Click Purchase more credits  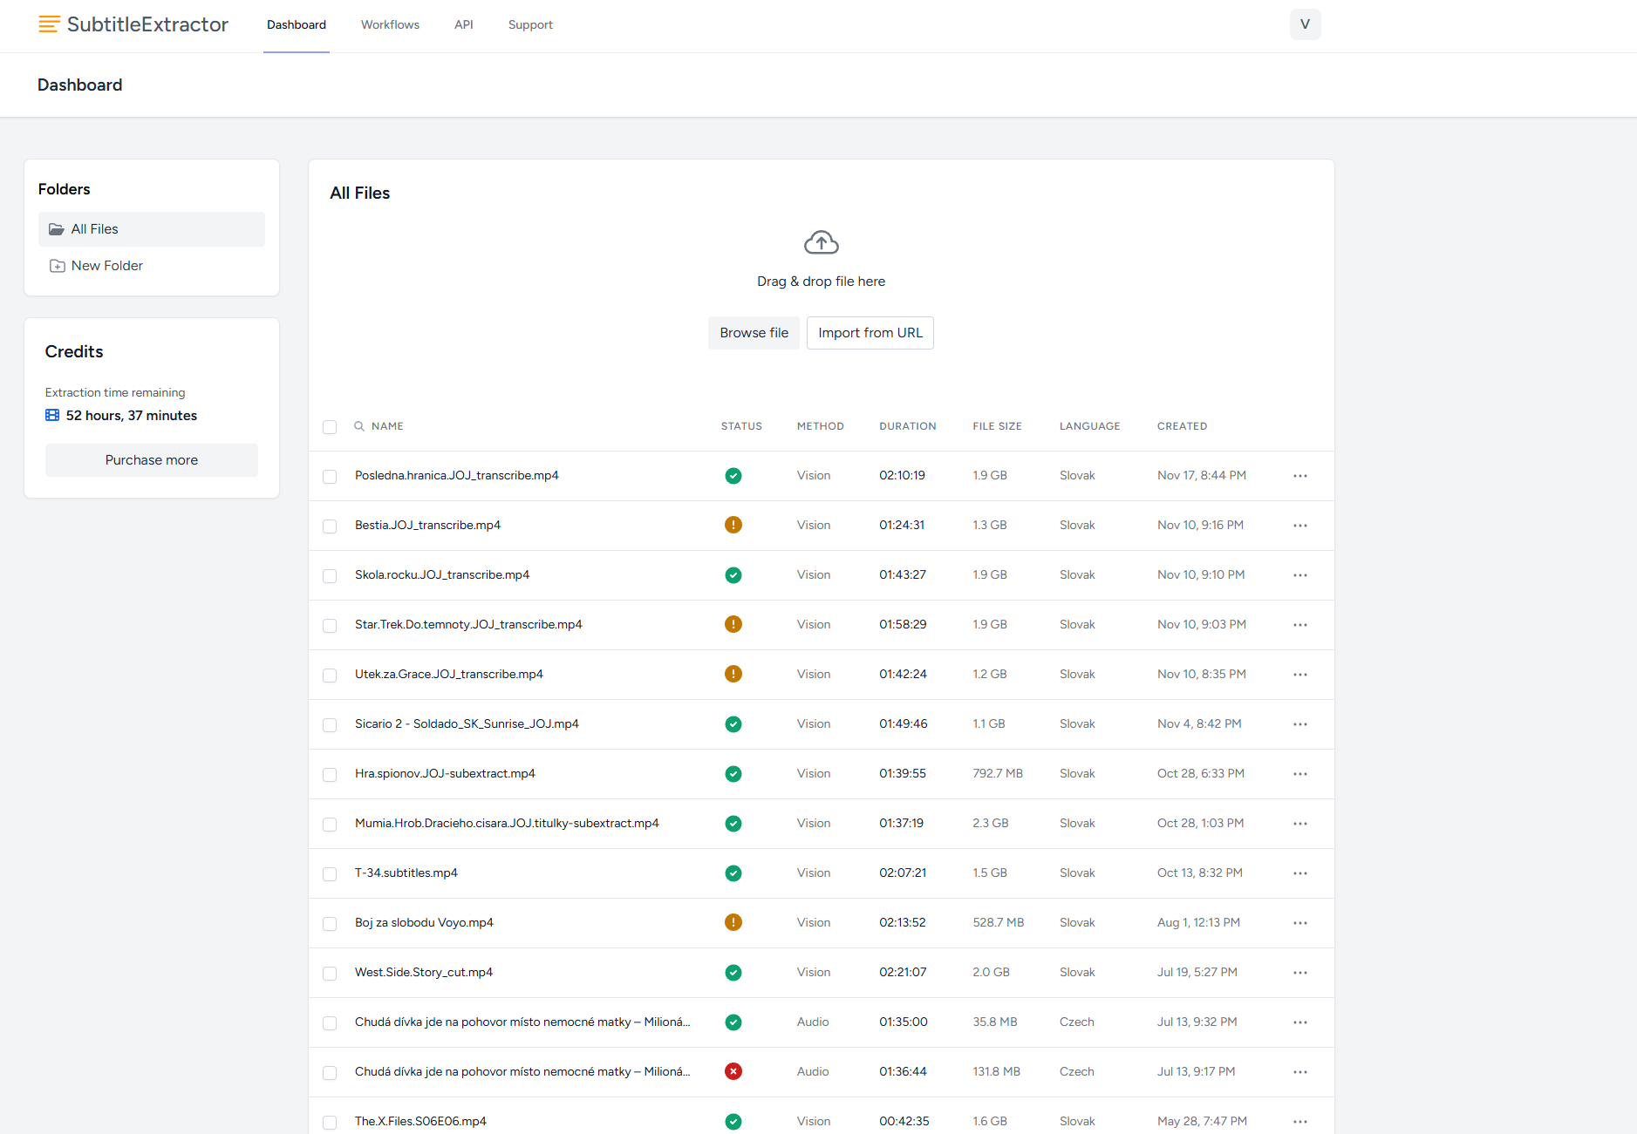point(151,459)
